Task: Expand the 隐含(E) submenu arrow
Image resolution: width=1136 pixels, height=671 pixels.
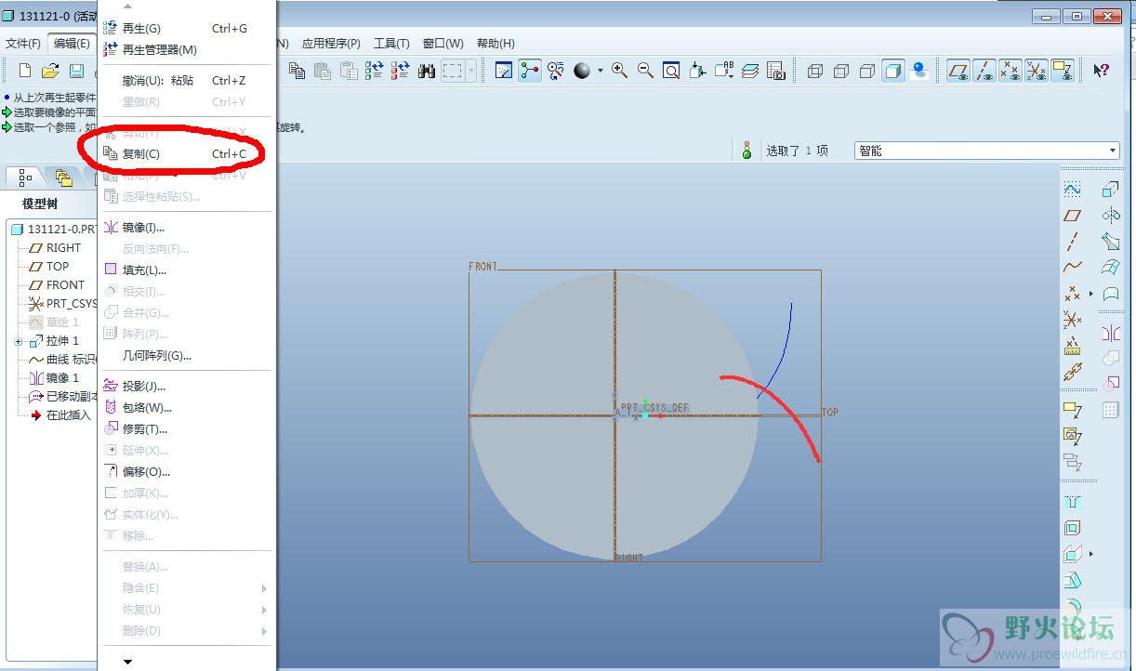Action: (264, 588)
